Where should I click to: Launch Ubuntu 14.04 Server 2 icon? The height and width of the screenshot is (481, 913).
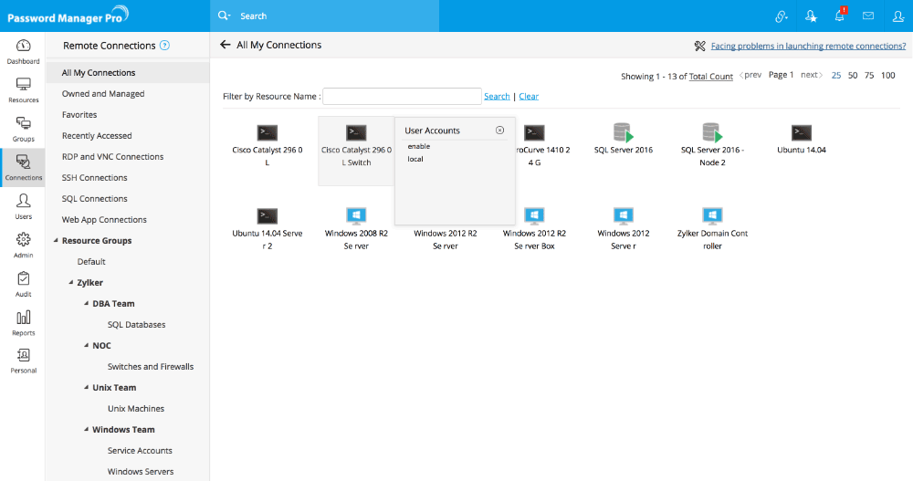pos(268,216)
